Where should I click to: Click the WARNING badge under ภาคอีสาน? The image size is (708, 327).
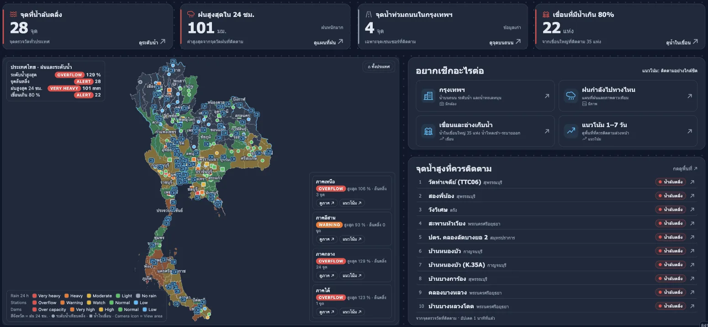329,225
